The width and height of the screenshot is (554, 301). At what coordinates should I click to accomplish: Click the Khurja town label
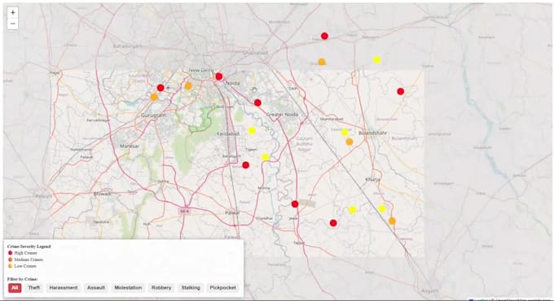(373, 180)
